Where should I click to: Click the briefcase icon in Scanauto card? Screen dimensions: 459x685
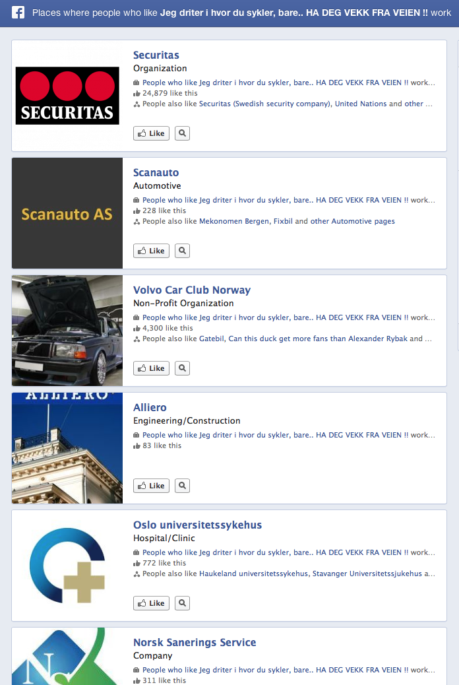point(137,200)
